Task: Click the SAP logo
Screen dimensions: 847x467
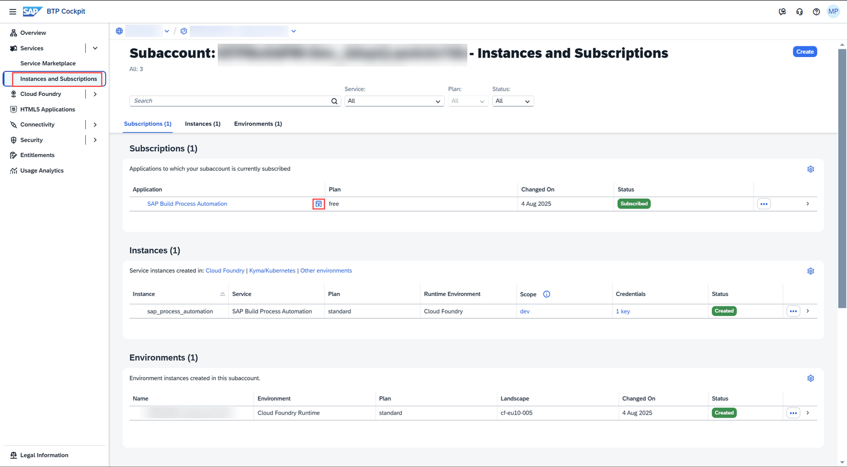Action: [32, 11]
